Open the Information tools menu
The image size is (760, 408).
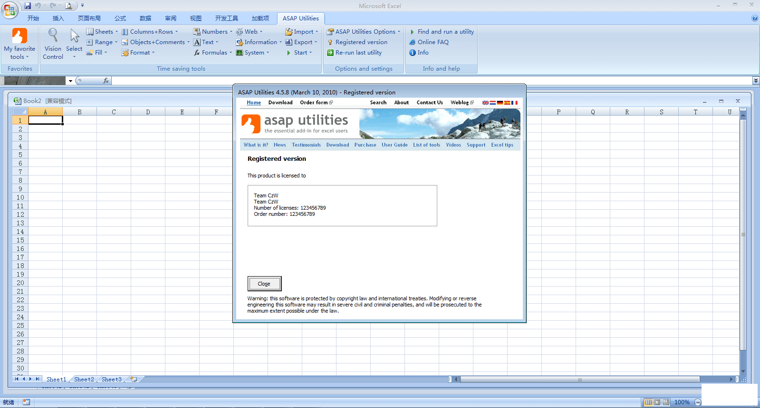259,42
